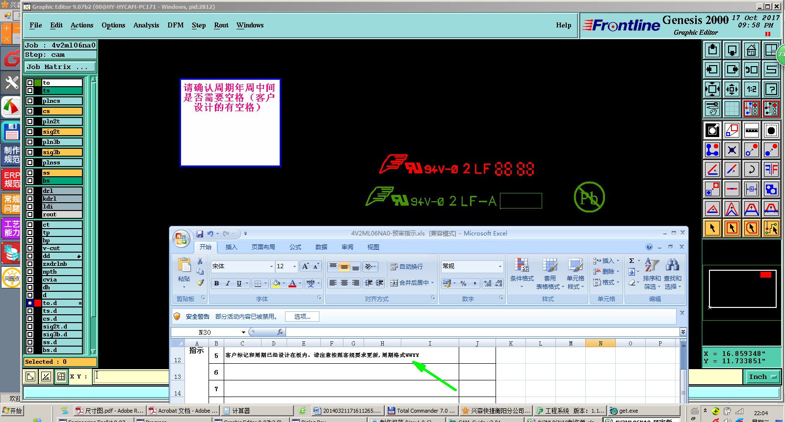Open the merge and center dropdown arrow
Viewport: 785px width, 422px height.
pyautogui.click(x=432, y=282)
